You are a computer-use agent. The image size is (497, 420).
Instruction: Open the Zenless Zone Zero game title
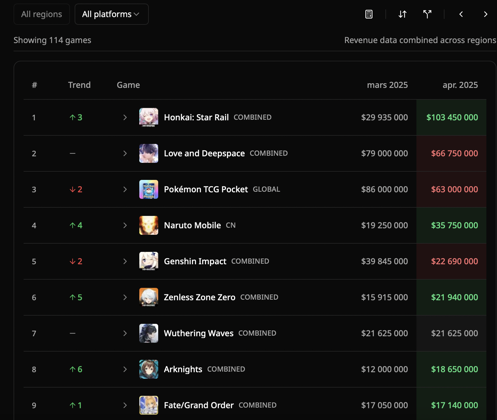200,297
